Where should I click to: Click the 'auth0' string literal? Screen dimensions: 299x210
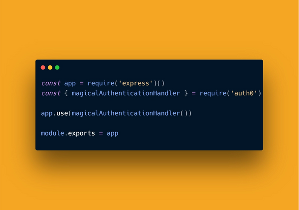click(244, 93)
